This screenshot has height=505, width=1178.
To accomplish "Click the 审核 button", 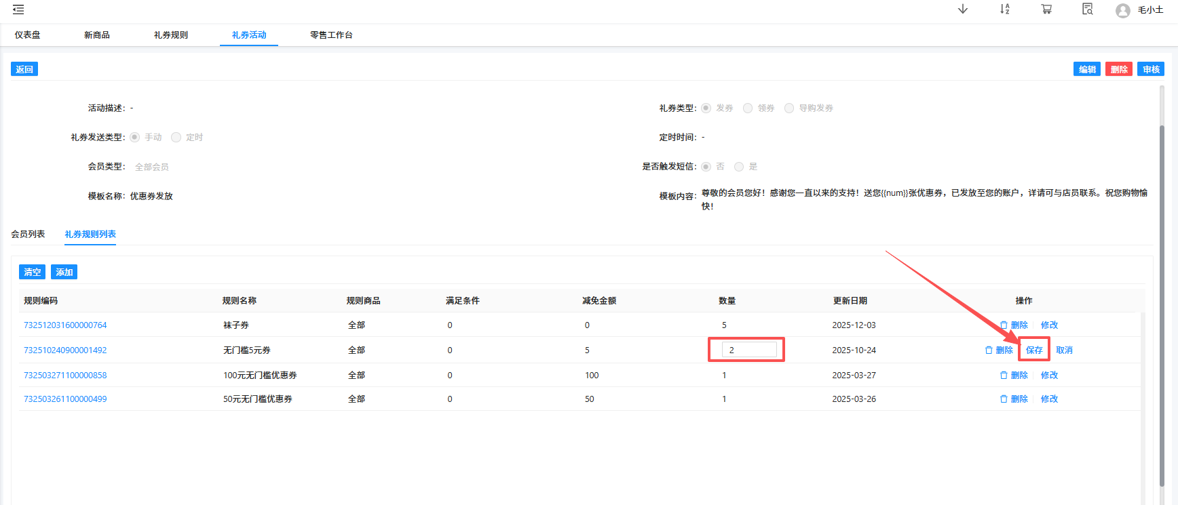I will coord(1151,69).
